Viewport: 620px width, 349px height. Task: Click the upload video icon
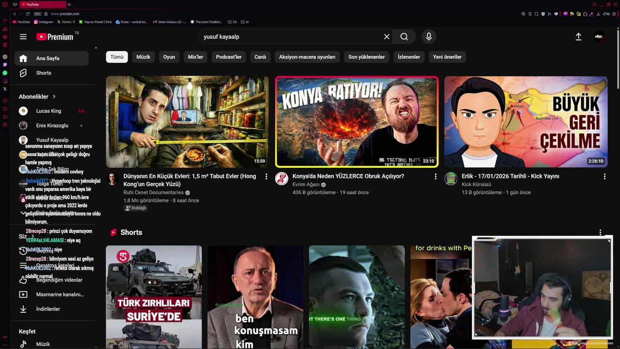578,37
